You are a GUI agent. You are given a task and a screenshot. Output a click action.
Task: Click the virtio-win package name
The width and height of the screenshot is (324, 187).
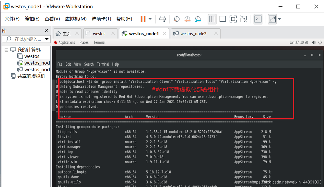(67, 162)
